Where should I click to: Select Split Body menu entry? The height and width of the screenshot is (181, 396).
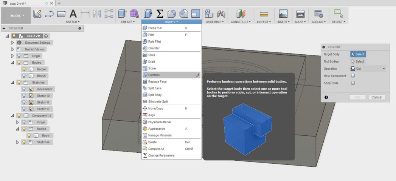[x=171, y=95]
